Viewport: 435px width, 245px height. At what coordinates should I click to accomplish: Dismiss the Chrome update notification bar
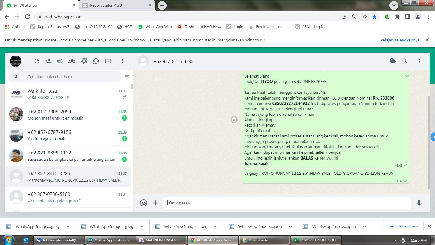tap(427, 40)
